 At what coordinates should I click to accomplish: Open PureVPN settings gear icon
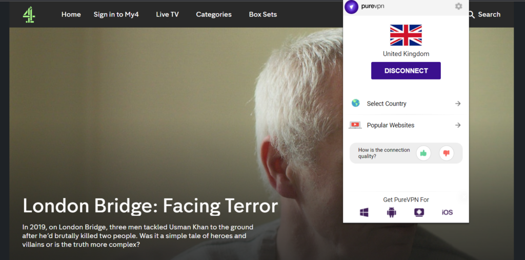pyautogui.click(x=458, y=7)
